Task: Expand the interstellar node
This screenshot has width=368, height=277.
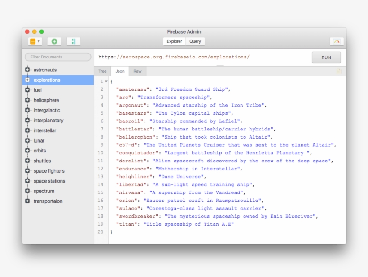Action: (x=27, y=130)
